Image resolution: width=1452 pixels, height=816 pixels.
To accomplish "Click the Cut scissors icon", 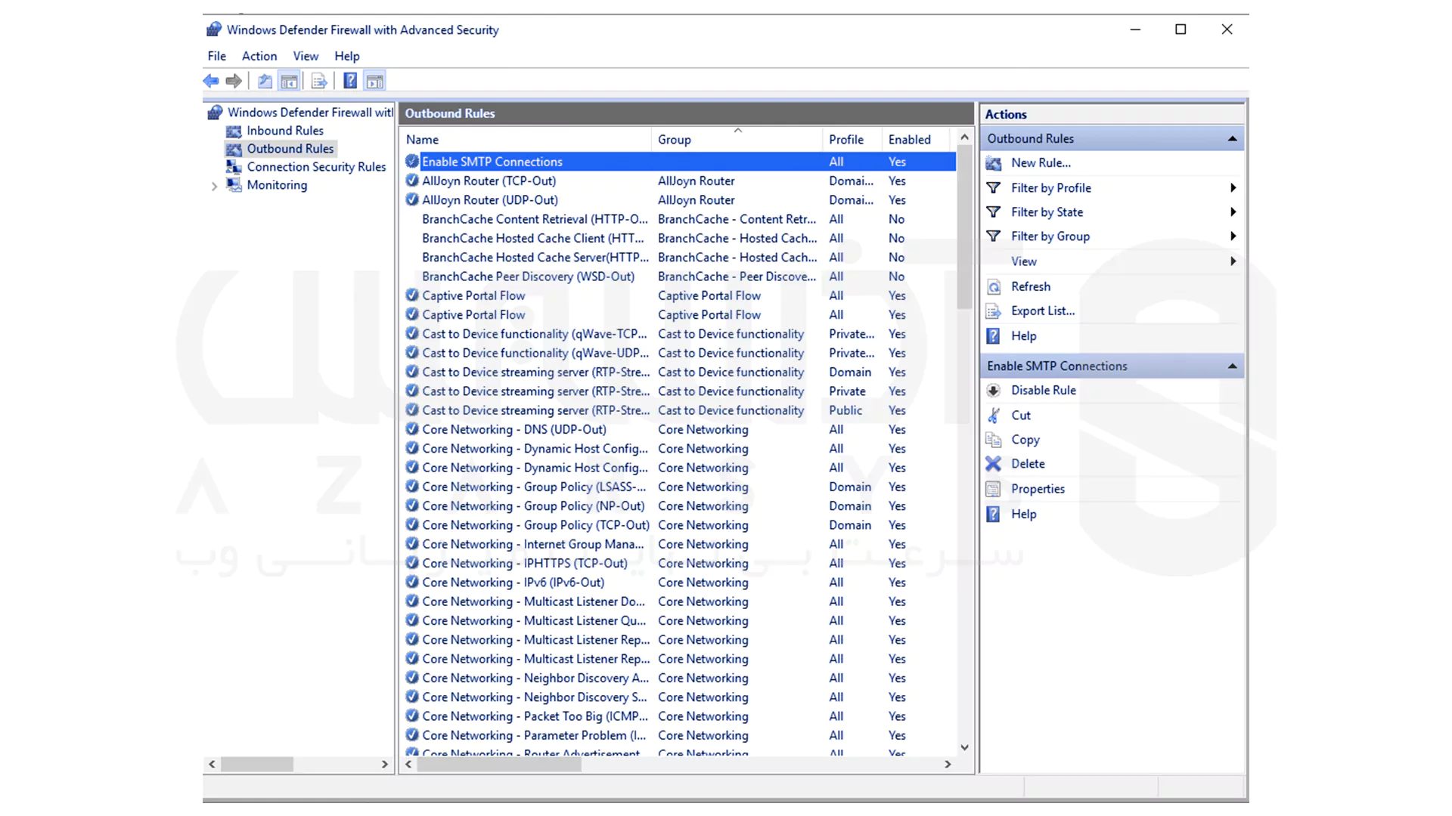I will 994,416.
